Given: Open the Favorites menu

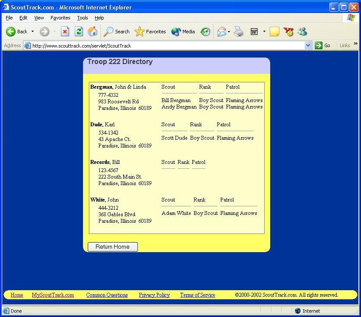Looking at the screenshot, I should click(61, 18).
